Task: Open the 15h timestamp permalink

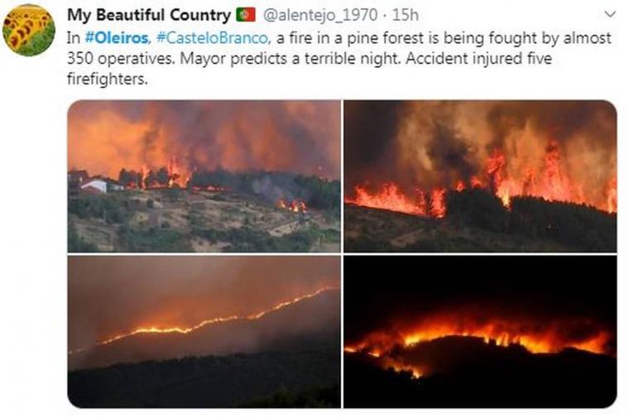Action: [x=406, y=15]
